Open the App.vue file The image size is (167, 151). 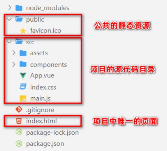42,76
